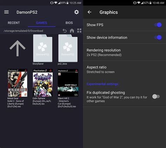The image size is (166, 148).
Task: Tap the Experimental settings heading
Action: 102,84
